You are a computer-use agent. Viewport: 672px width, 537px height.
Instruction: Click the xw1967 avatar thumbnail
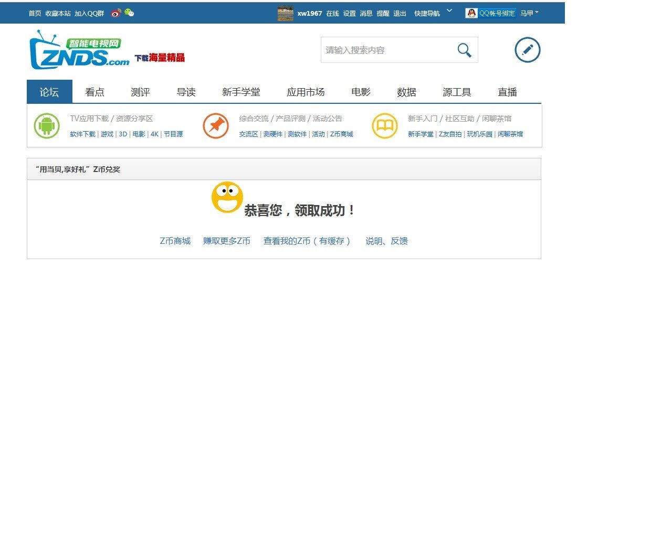click(286, 13)
